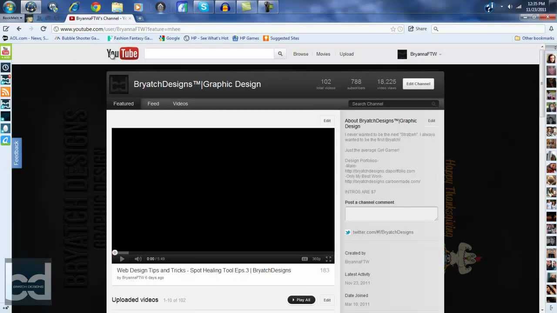Open the HP Games bookmark
This screenshot has width=557, height=313.
[245, 38]
